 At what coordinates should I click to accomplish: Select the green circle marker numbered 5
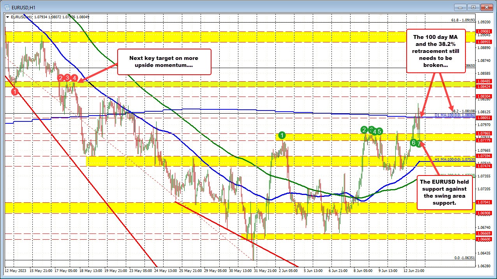pyautogui.click(x=379, y=131)
